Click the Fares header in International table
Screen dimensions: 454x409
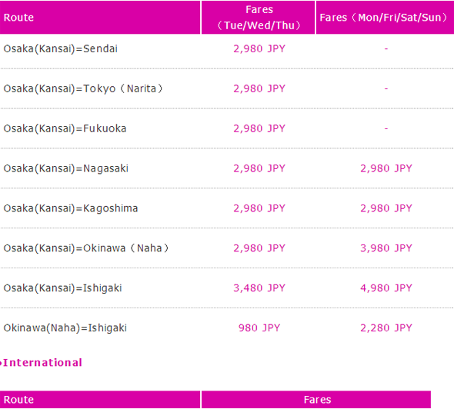click(x=316, y=400)
